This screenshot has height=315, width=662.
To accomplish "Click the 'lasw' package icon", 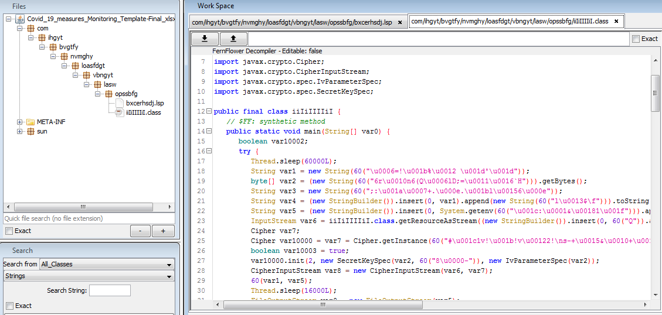I will [97, 84].
